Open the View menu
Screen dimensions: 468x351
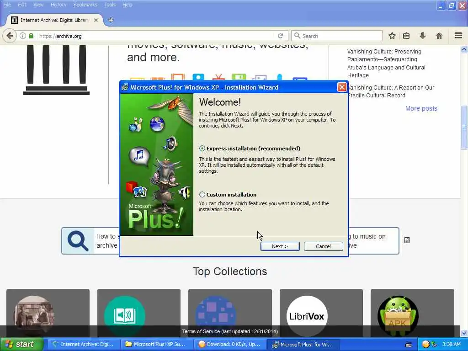point(38,5)
